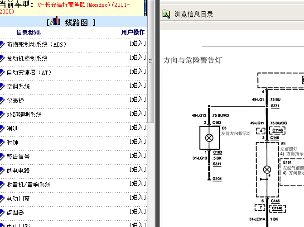The width and height of the screenshot is (304, 227).
Task: Select the 电动门窗 category text
Action: pyautogui.click(x=18, y=199)
